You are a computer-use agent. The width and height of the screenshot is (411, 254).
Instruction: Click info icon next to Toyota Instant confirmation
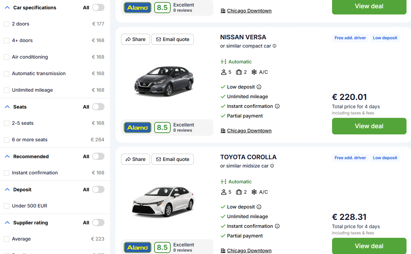pos(277,226)
